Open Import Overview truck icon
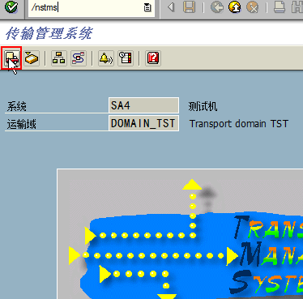 11,58
